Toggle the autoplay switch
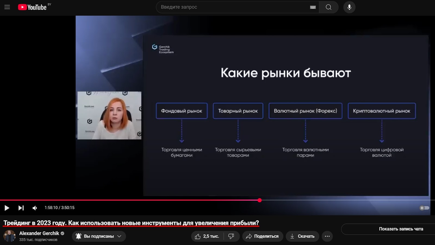The image size is (435, 245). point(424,208)
